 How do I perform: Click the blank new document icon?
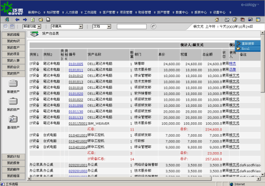pyautogui.click(x=48, y=20)
